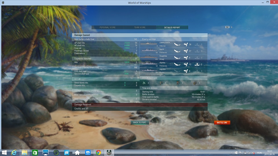Click the sunk-ship icon in 6ds10 row
The width and height of the screenshot is (278, 156).
tap(177, 51)
